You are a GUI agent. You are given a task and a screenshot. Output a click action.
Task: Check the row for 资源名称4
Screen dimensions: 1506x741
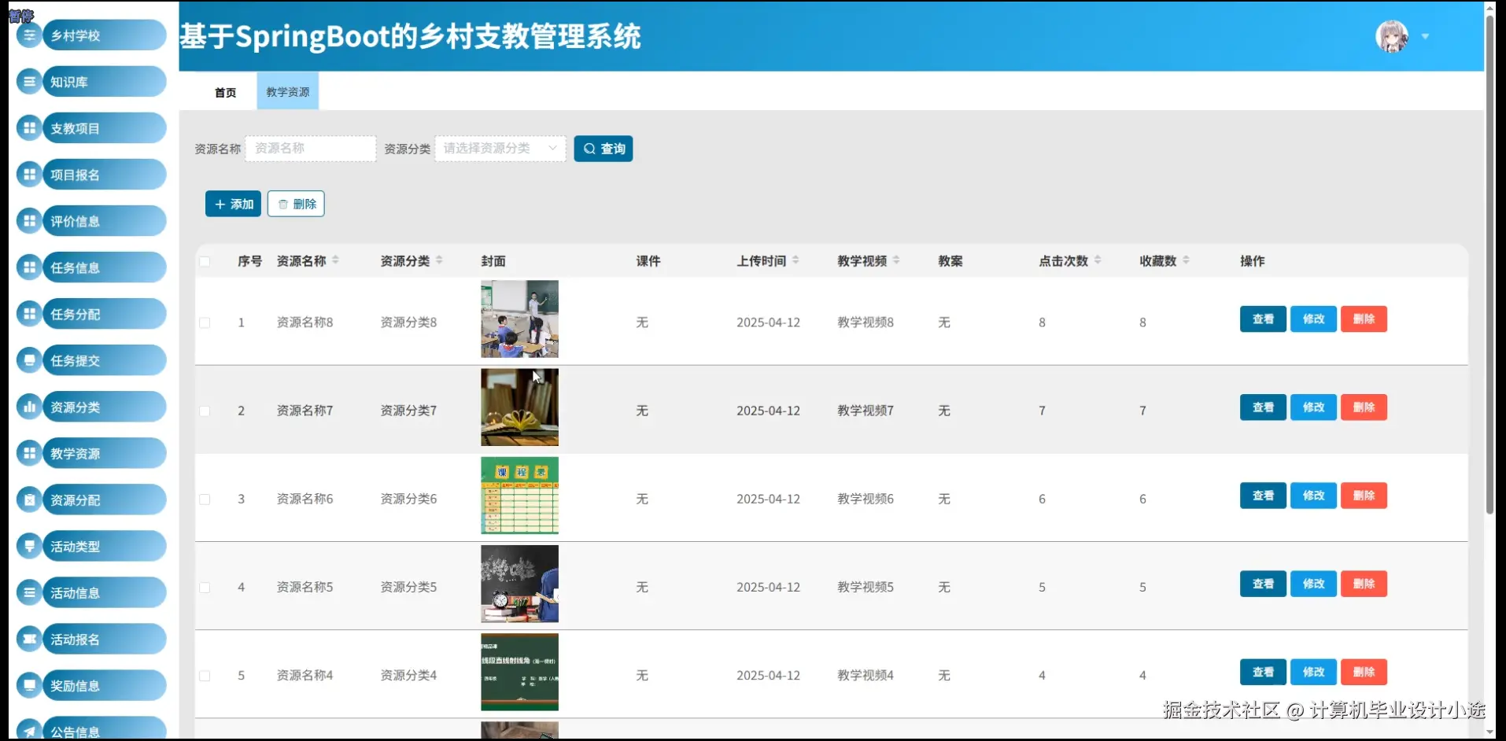(205, 675)
